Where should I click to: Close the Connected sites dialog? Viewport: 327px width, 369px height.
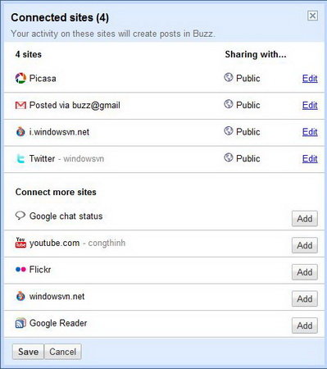click(x=312, y=16)
